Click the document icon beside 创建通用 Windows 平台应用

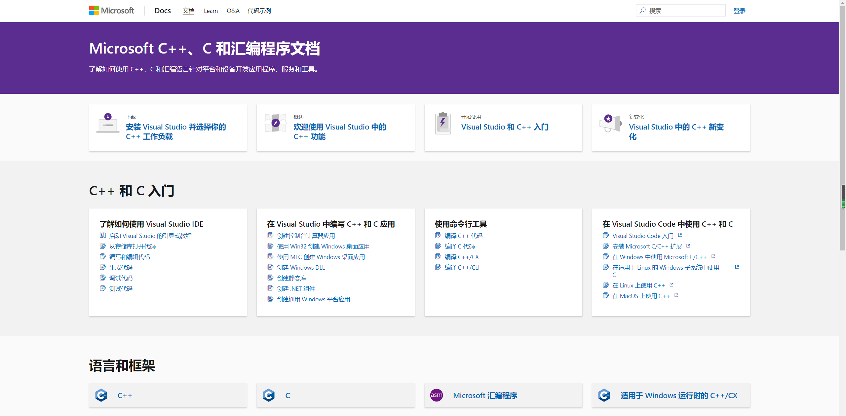270,299
